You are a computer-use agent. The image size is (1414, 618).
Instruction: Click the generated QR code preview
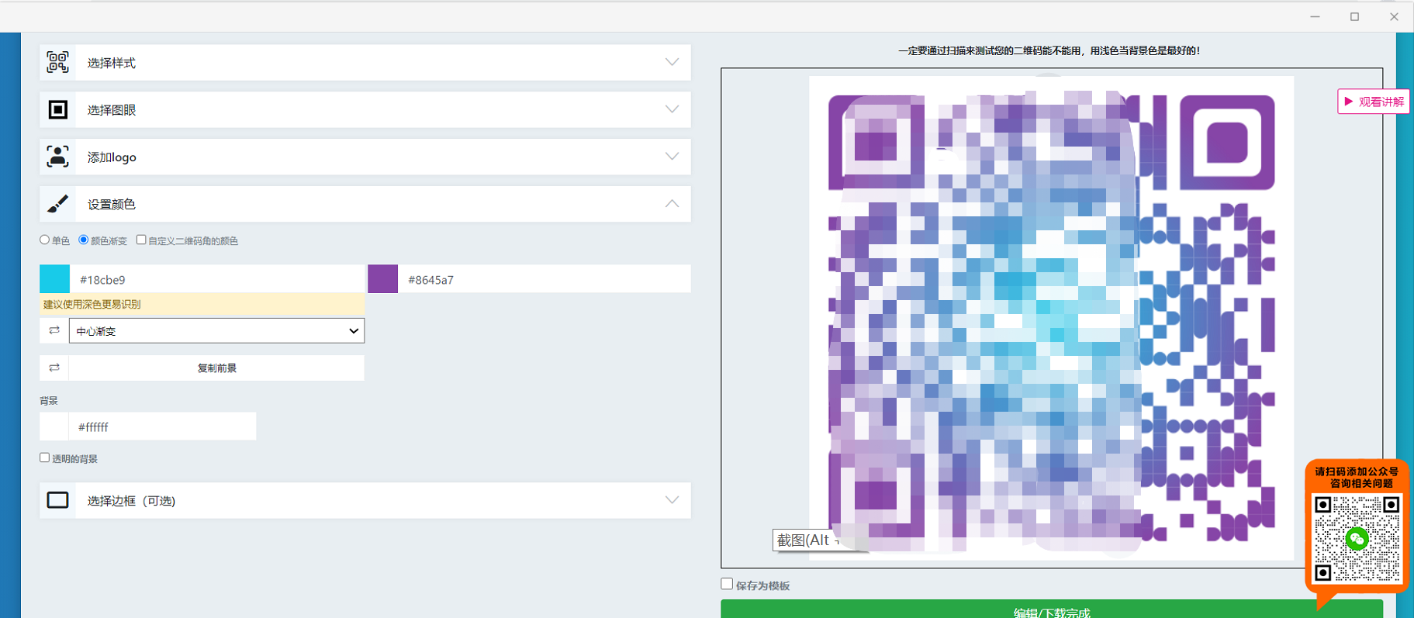click(1051, 317)
